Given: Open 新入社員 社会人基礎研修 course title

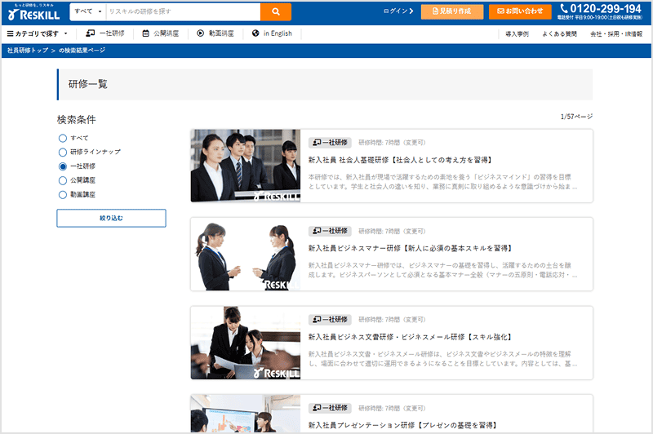Looking at the screenshot, I should tap(400, 160).
